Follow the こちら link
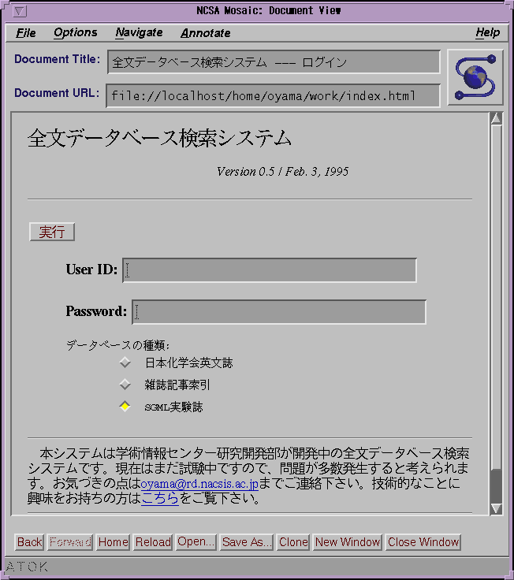Image resolution: width=514 pixels, height=580 pixels. point(160,498)
